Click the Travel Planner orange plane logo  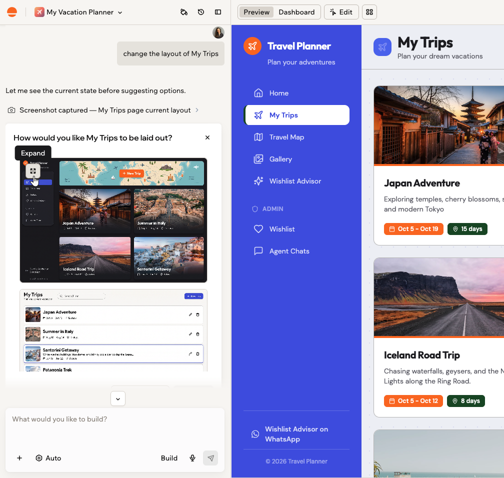[252, 46]
